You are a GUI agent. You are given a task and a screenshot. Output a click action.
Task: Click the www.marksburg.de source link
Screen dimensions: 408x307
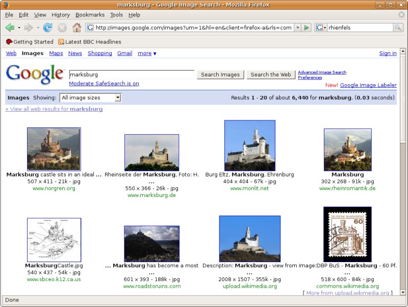(x=151, y=195)
